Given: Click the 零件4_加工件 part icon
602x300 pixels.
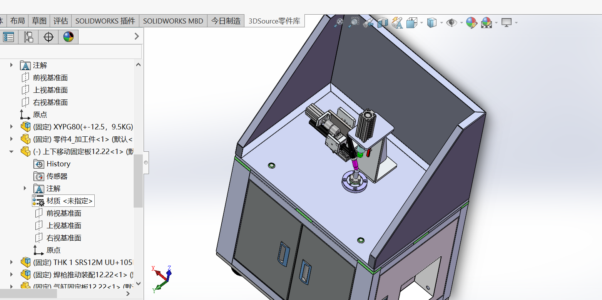Looking at the screenshot, I should tap(25, 139).
